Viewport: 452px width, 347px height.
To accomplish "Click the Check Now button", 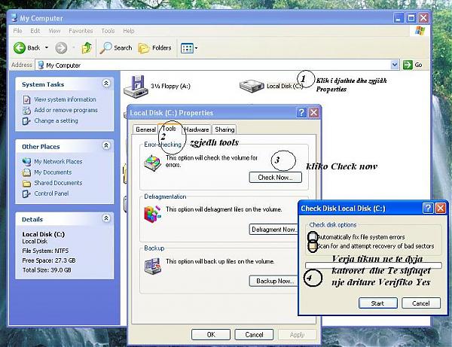I will (275, 178).
